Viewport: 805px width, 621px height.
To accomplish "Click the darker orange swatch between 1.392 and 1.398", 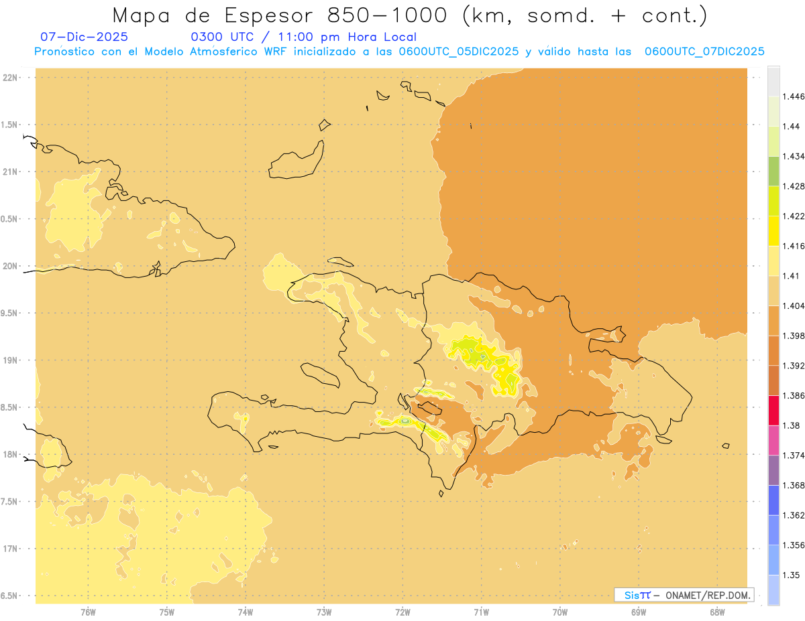I will pos(773,350).
